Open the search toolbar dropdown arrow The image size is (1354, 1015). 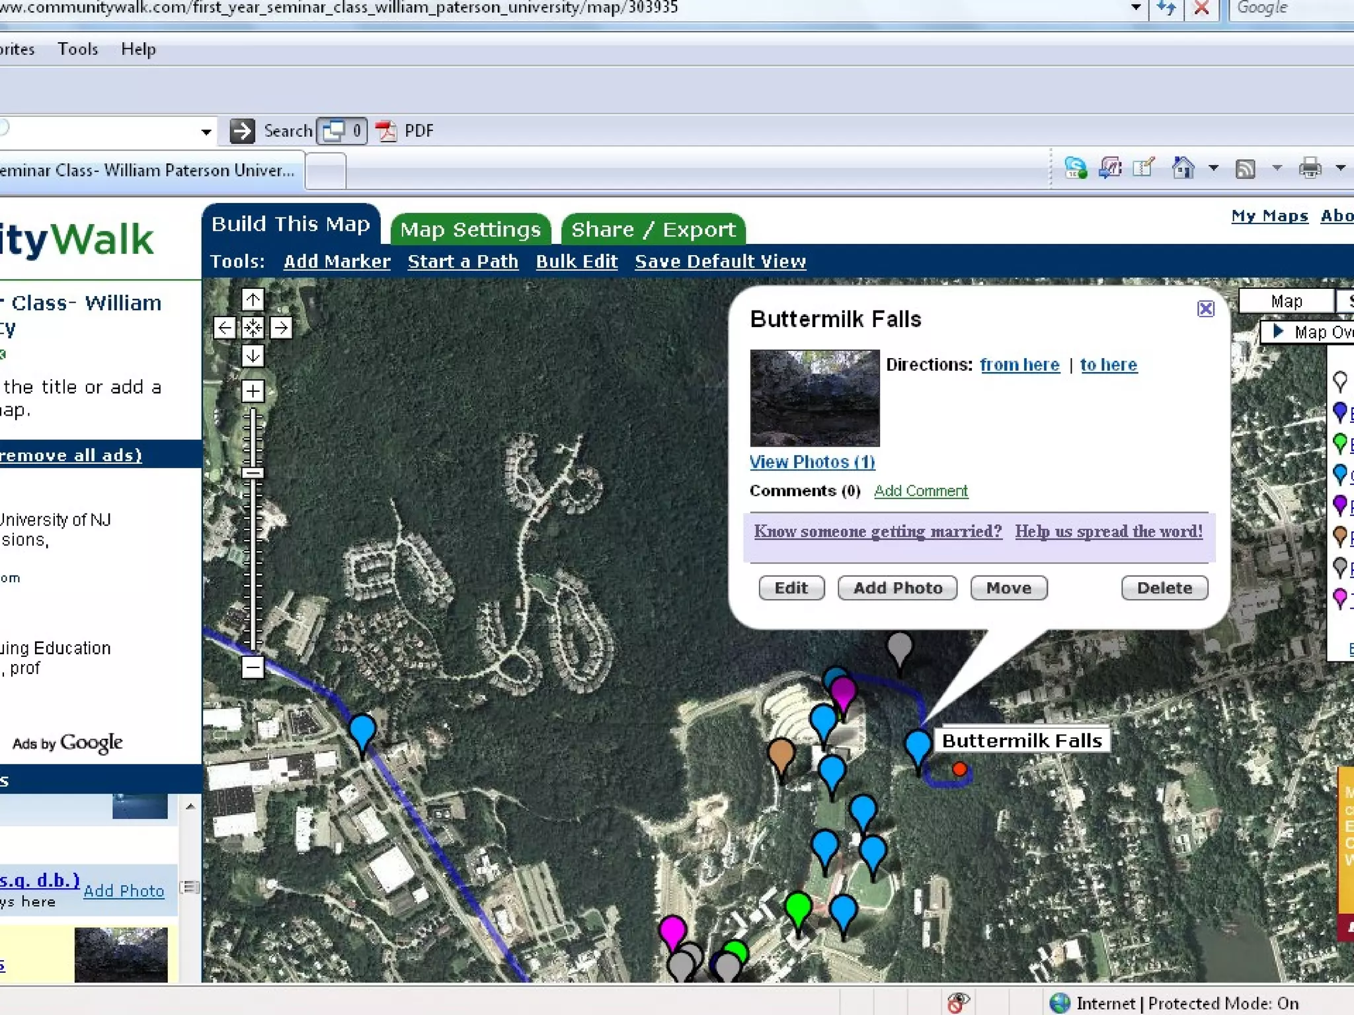point(206,132)
